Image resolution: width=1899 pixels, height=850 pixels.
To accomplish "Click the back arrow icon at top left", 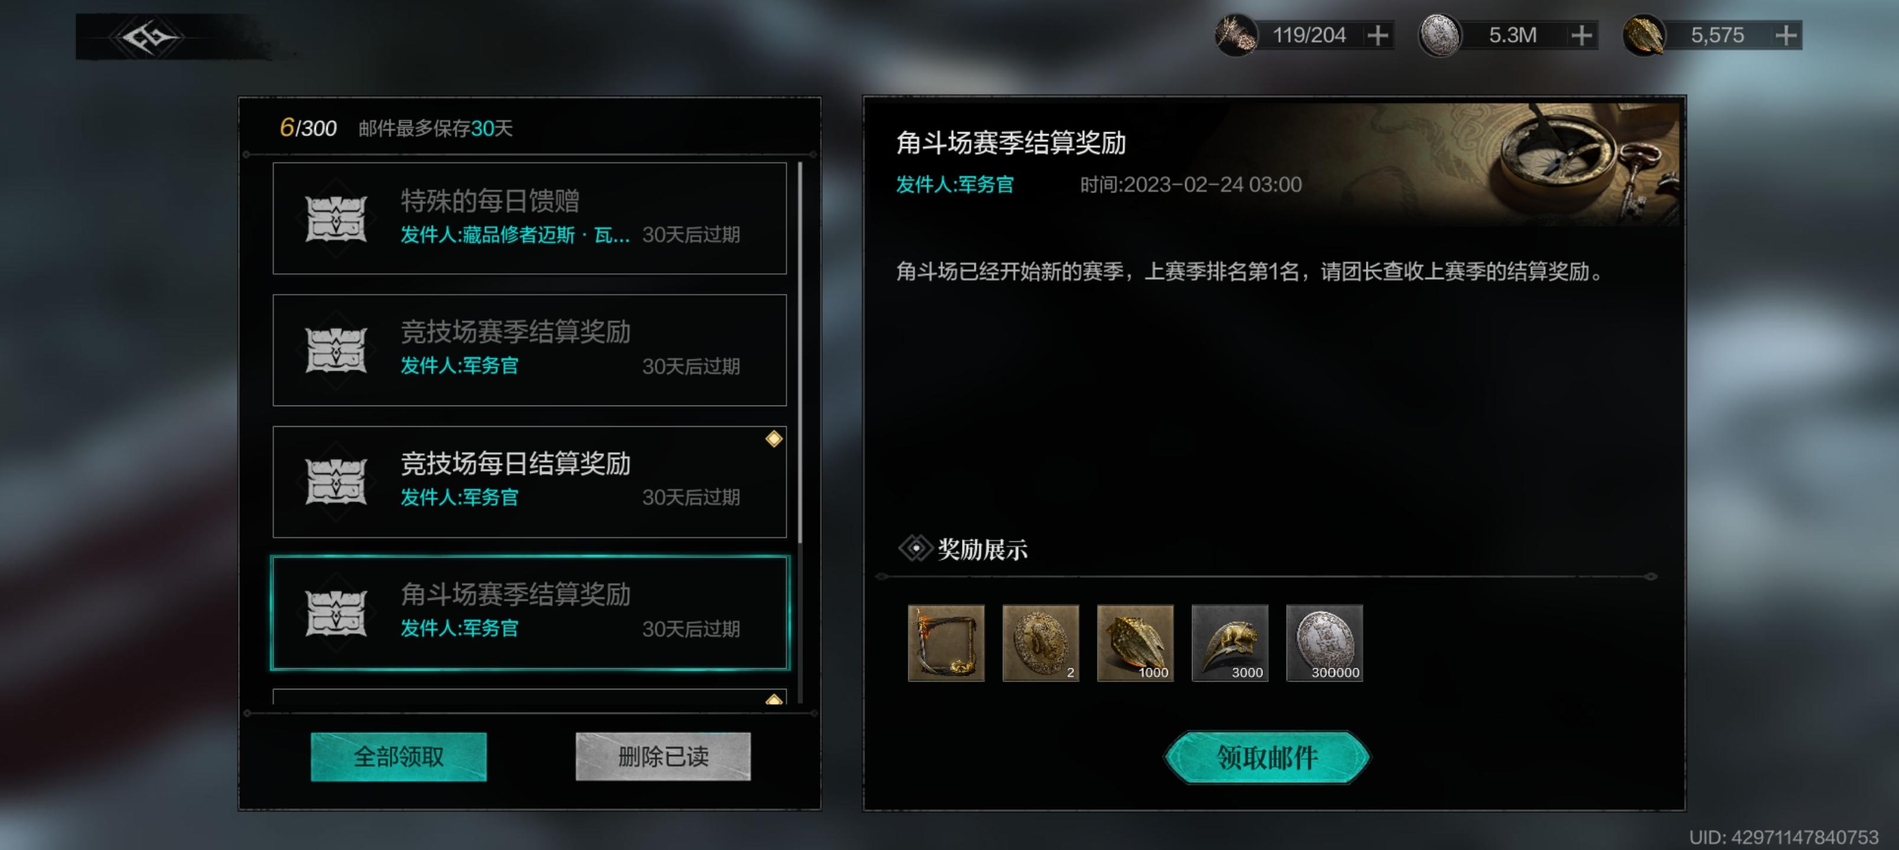I will click(149, 37).
